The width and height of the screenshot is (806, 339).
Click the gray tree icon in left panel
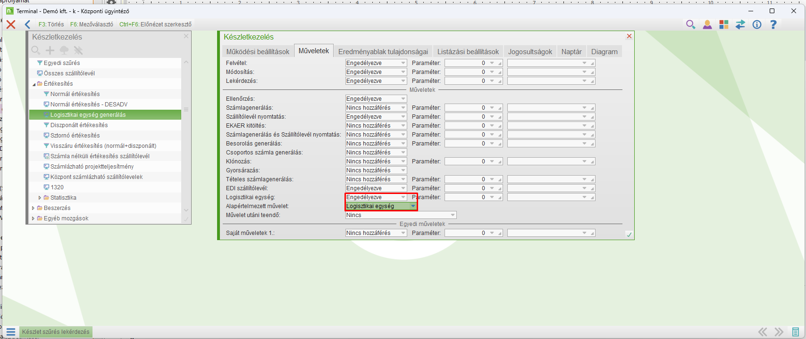click(64, 50)
